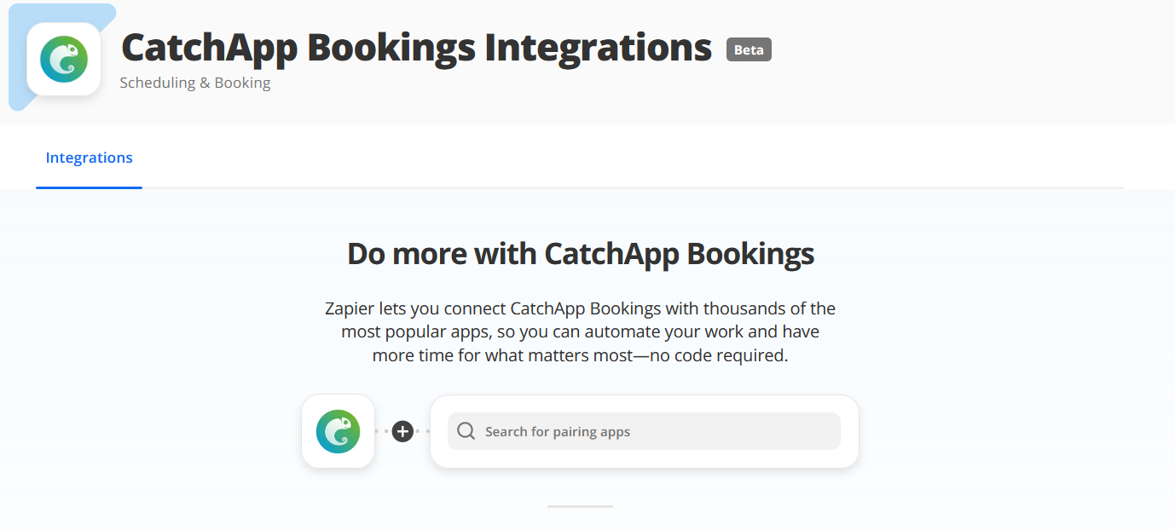1175x530 pixels.
Task: Click the white card's padding right of the search field
Action: pos(849,431)
